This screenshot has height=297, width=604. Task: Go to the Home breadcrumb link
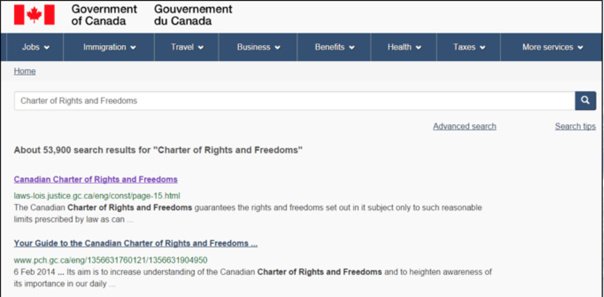click(x=25, y=71)
